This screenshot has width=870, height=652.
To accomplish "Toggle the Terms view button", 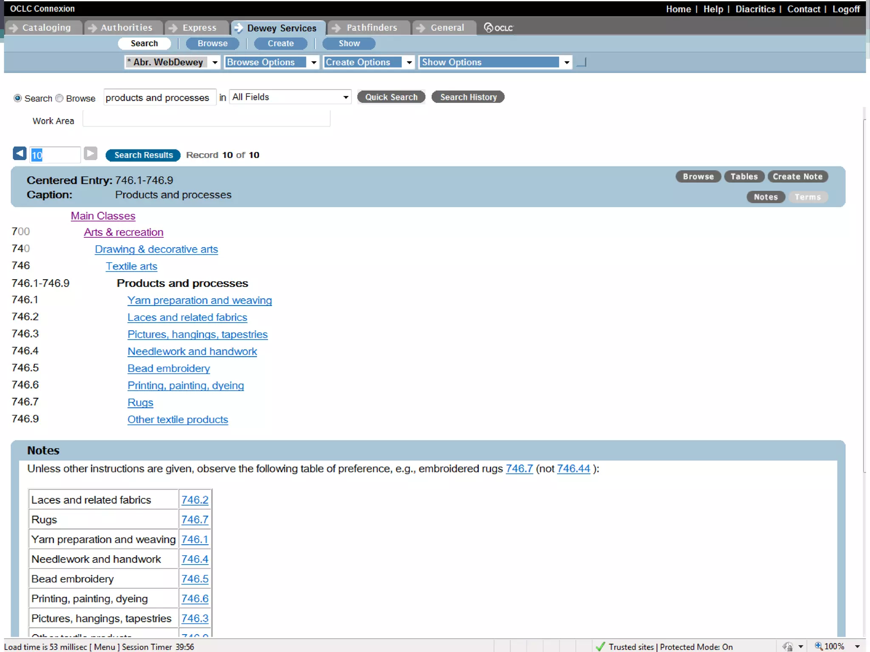I will pos(808,197).
